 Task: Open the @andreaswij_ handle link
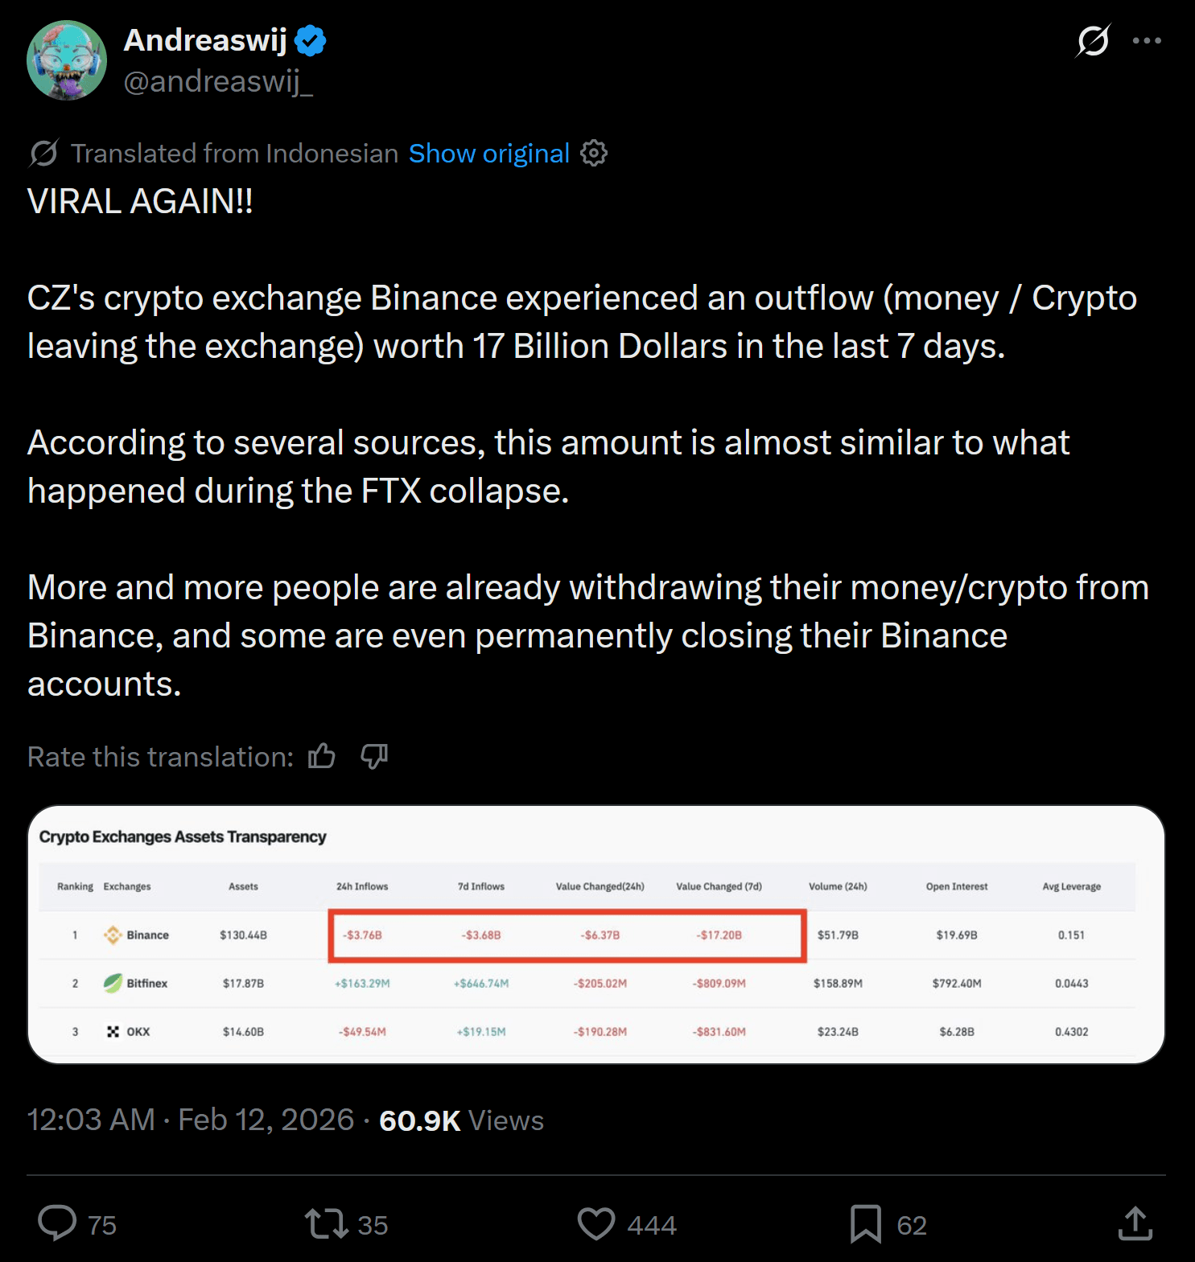[x=218, y=81]
